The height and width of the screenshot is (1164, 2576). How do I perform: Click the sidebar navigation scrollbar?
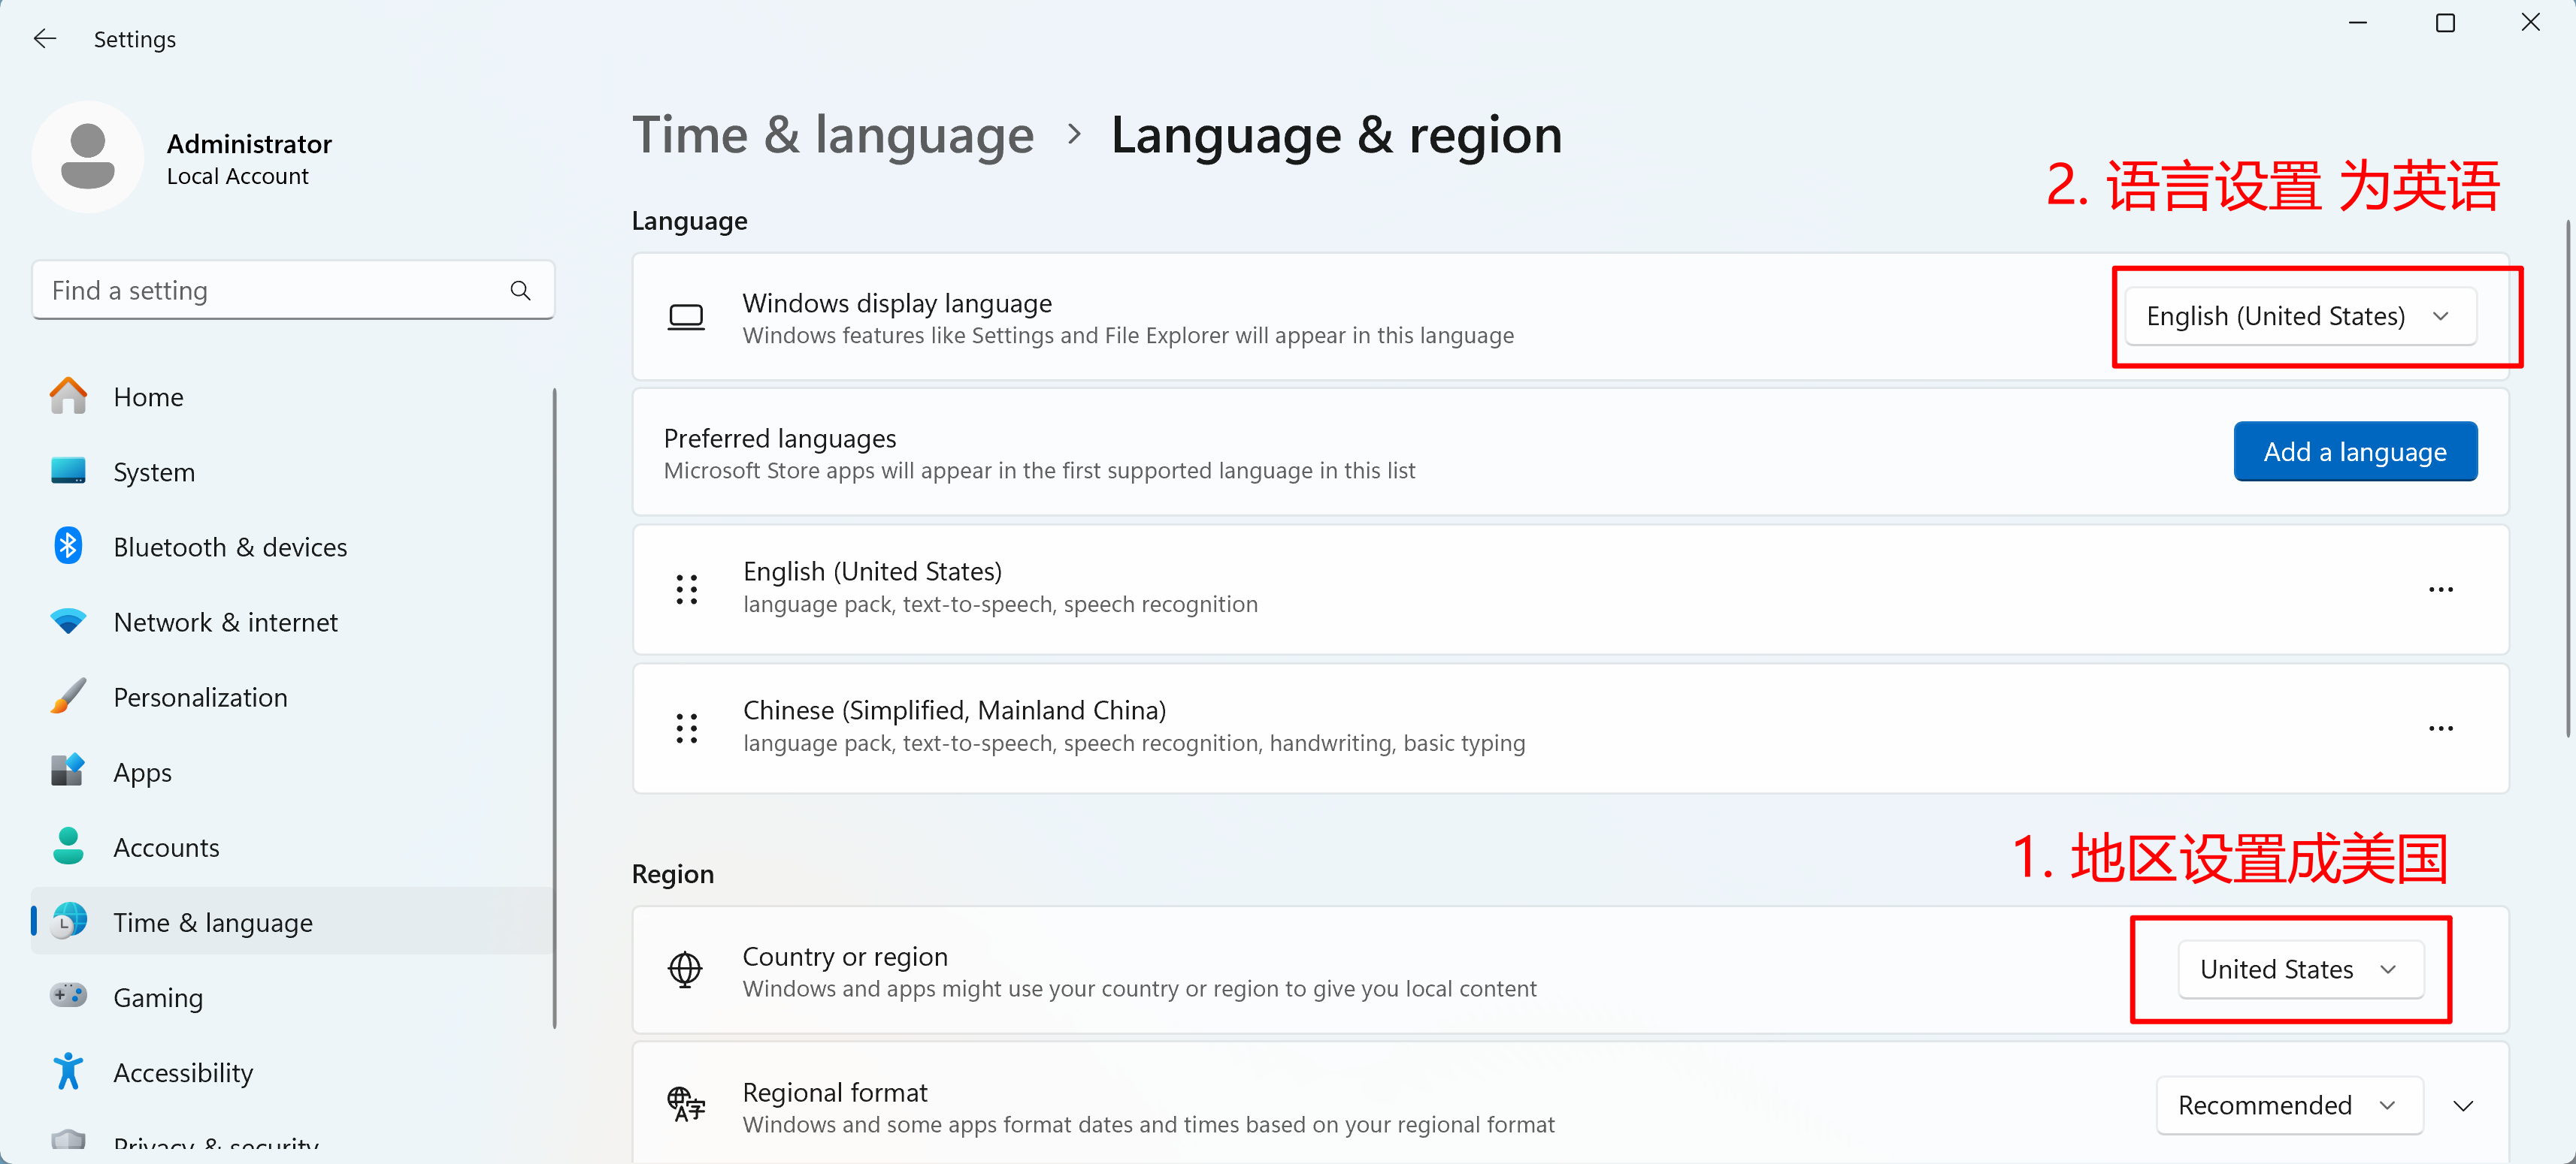(554, 707)
